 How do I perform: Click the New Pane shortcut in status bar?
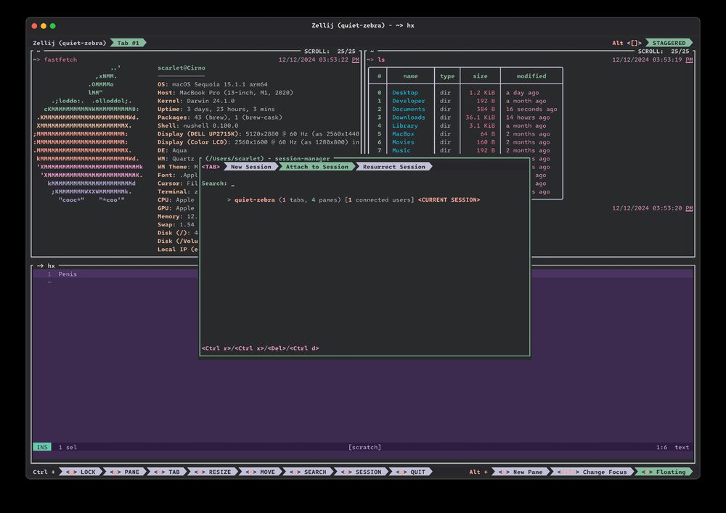[521, 472]
